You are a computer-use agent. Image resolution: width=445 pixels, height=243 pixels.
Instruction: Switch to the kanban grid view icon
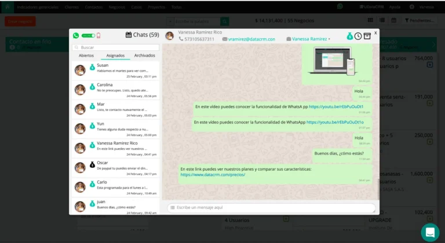click(370, 20)
